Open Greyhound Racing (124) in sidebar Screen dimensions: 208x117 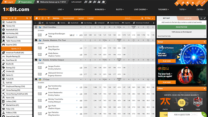click(x=17, y=86)
